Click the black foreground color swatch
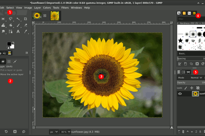Screen dimensions: 205x136 pos(9,44)
